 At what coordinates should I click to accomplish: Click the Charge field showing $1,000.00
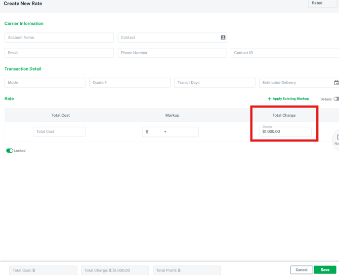(x=285, y=132)
